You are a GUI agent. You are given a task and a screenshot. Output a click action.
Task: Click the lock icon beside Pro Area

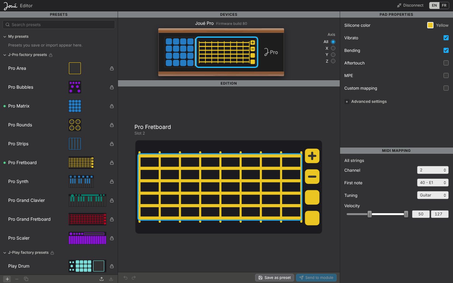pyautogui.click(x=112, y=68)
